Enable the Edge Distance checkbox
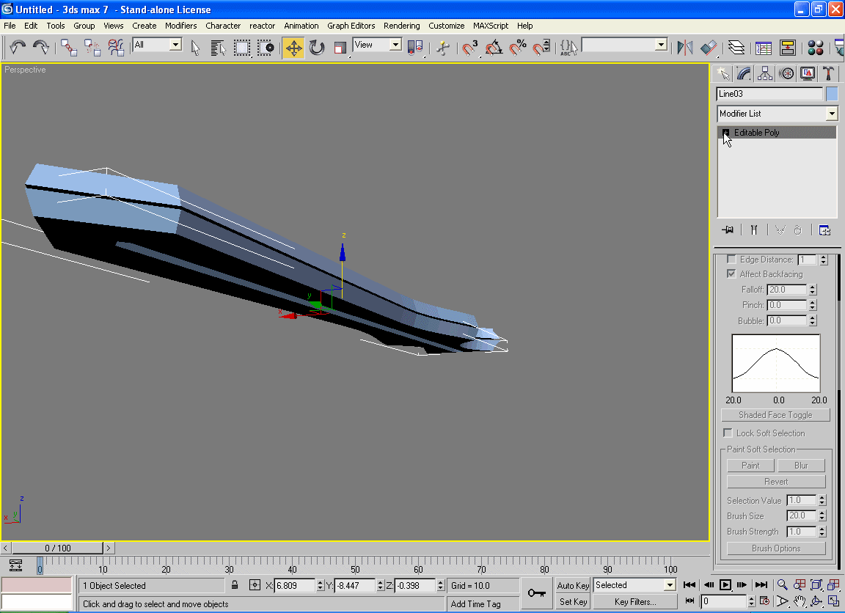 [731, 260]
